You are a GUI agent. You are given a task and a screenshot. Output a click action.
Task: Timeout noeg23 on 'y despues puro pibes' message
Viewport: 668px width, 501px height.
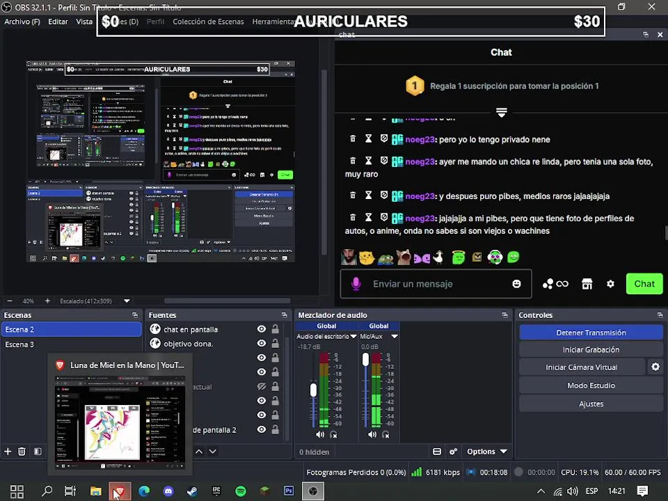click(x=369, y=195)
